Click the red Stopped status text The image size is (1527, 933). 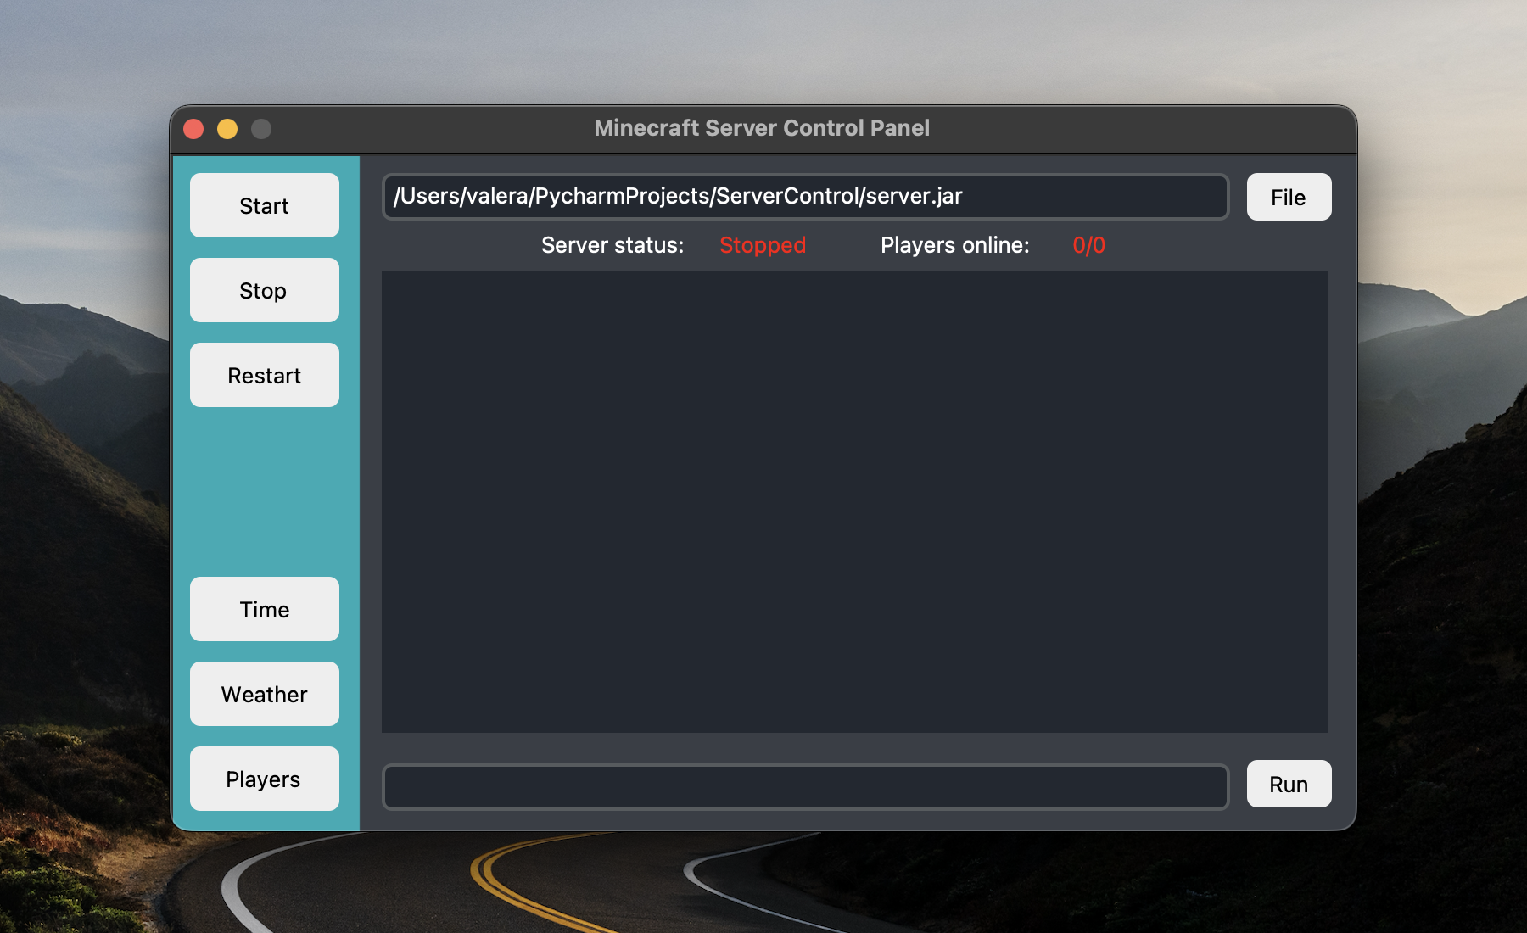tap(763, 245)
